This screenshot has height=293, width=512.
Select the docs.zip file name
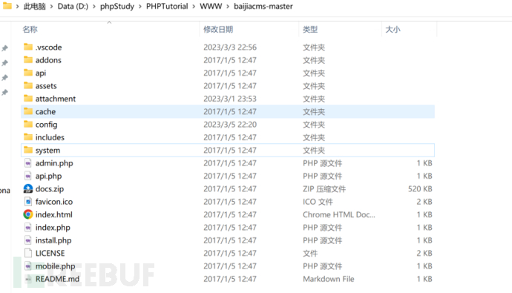[x=50, y=189]
